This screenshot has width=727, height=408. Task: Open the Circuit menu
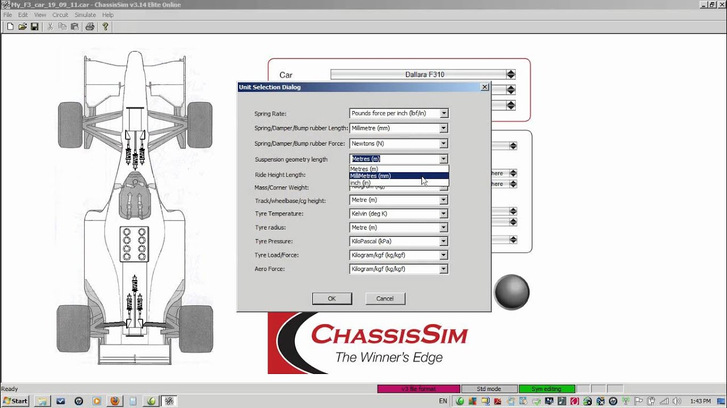(60, 15)
